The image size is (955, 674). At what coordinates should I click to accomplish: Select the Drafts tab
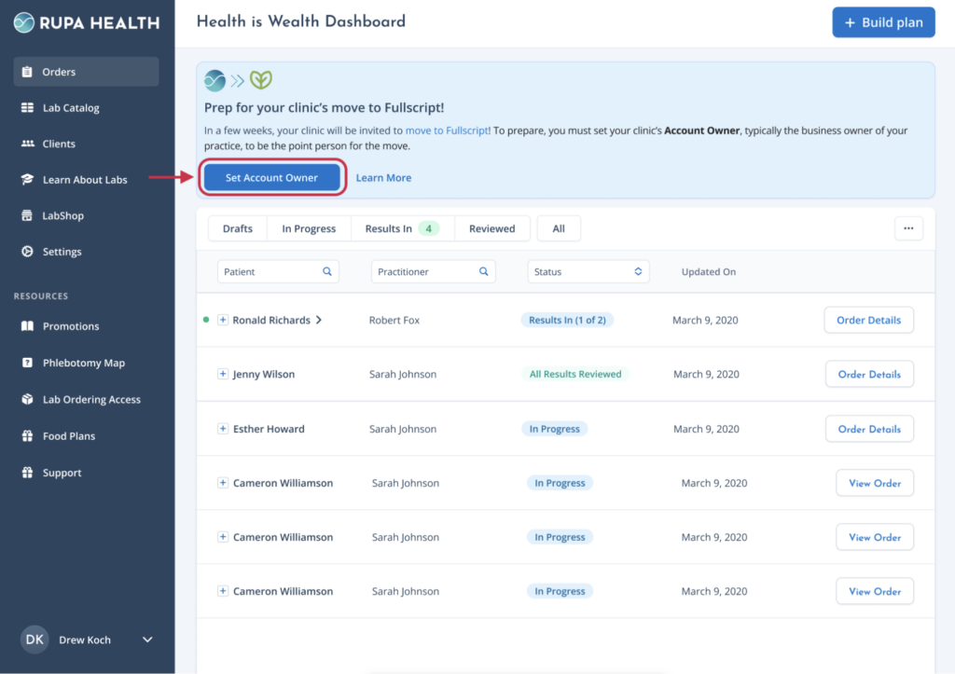click(237, 227)
